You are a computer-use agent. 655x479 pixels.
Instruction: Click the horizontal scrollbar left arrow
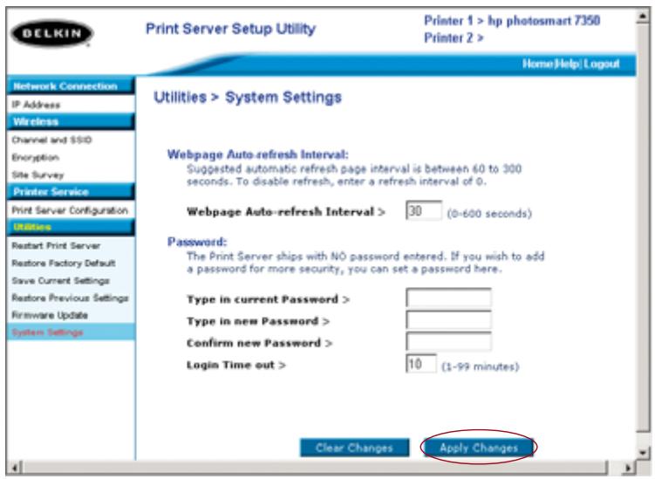15,468
